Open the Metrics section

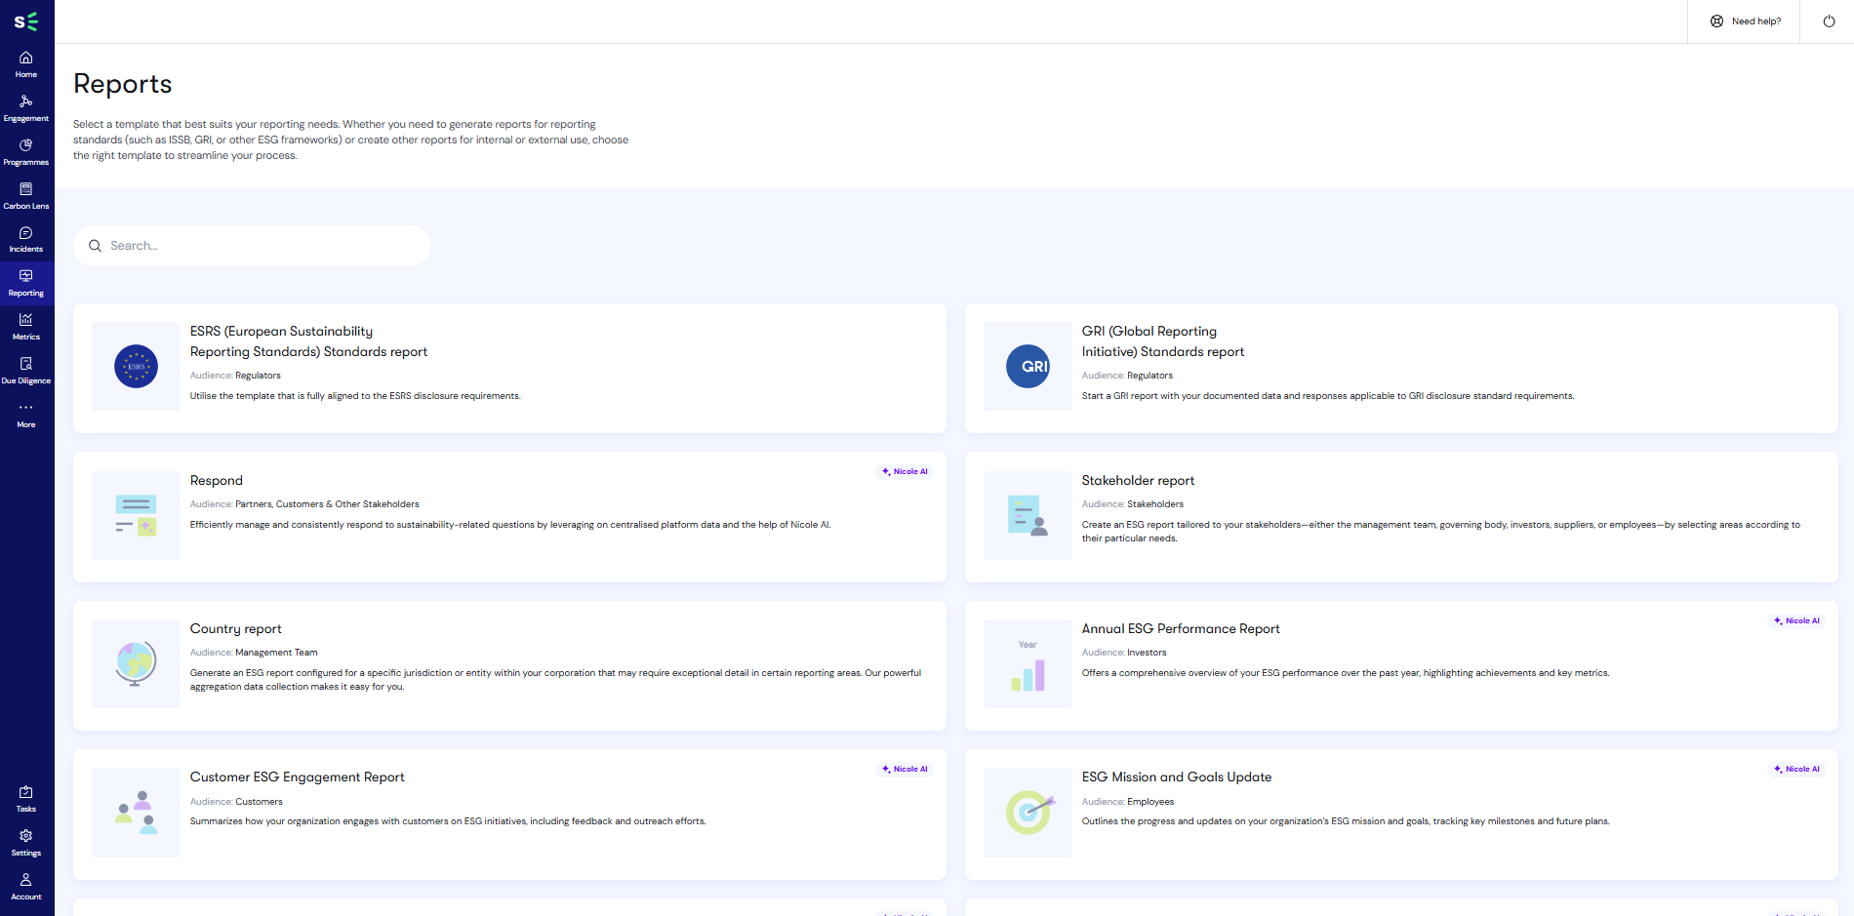(26, 325)
